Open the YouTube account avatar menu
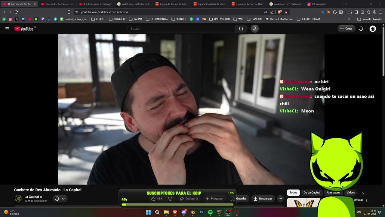 pos(373,29)
